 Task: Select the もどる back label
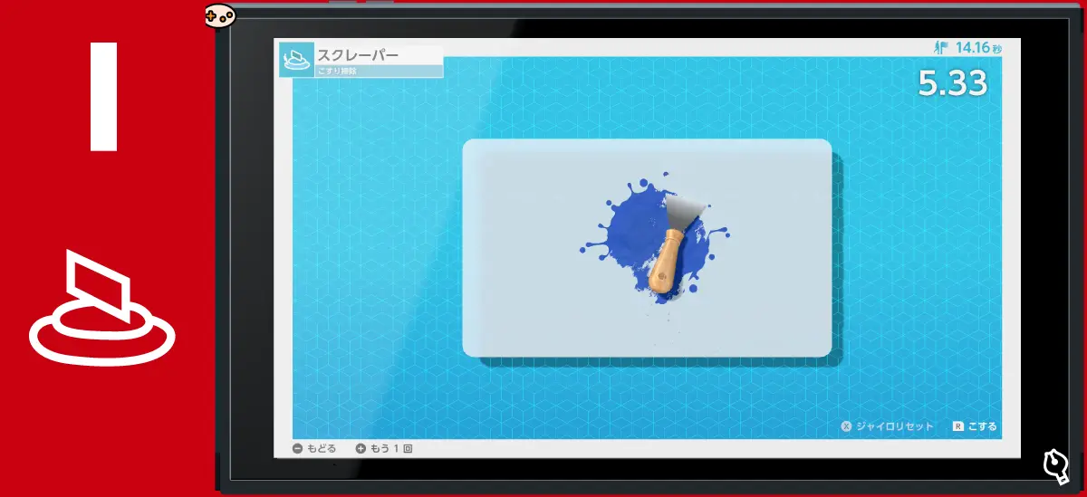(321, 448)
